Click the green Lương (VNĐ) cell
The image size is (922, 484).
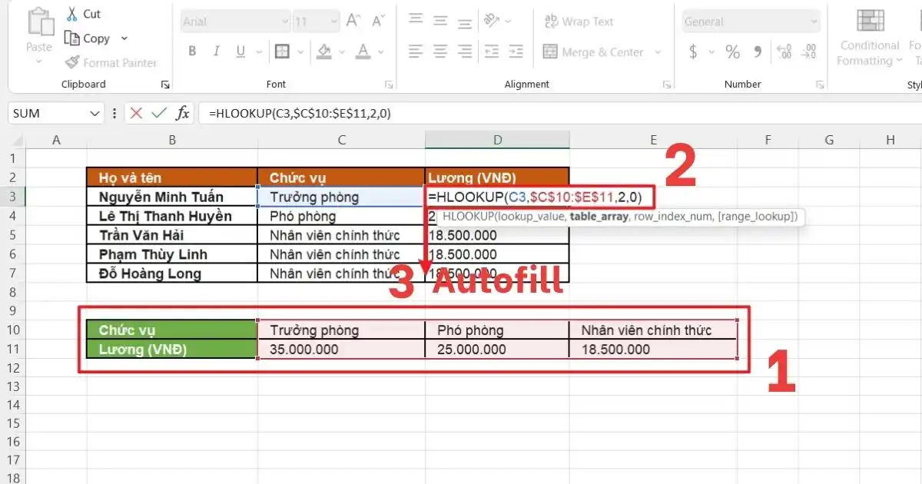(x=172, y=349)
